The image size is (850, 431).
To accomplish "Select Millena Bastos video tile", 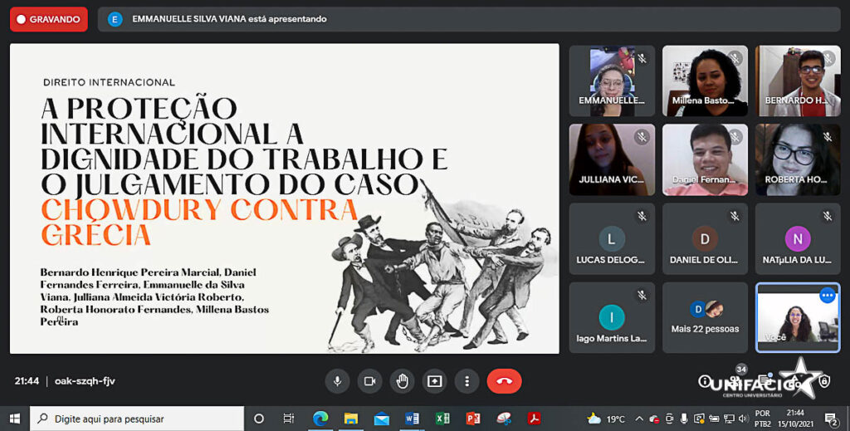I will [705, 81].
